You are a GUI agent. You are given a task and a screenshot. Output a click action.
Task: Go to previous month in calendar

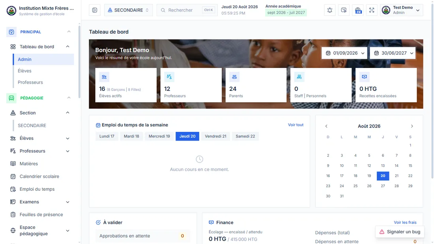point(326,126)
